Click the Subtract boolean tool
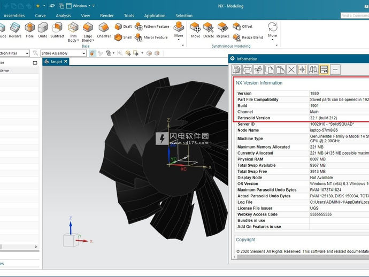This screenshot has height=277, width=369. (57, 30)
